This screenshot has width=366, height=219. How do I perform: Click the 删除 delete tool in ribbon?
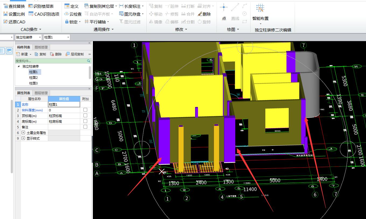(204, 14)
